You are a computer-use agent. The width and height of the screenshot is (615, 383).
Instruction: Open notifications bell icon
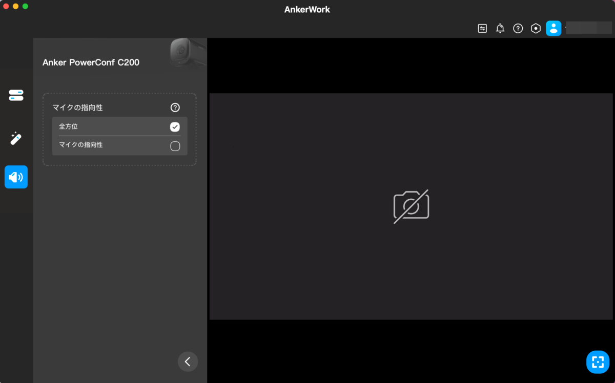pyautogui.click(x=500, y=29)
